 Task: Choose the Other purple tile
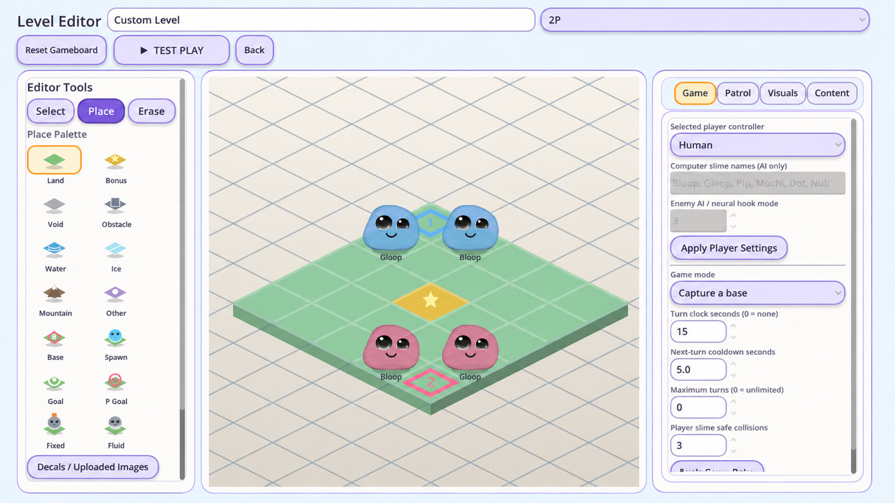pos(116,294)
